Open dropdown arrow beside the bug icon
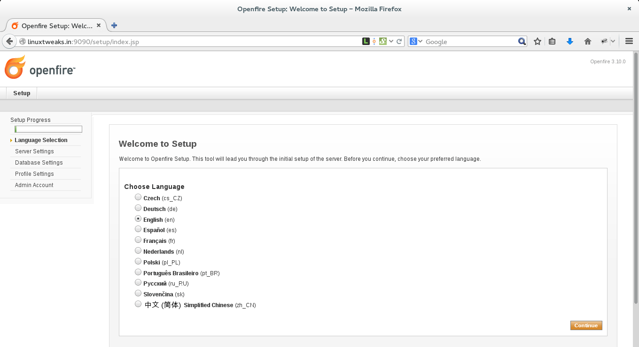This screenshot has width=639, height=347. (x=613, y=41)
